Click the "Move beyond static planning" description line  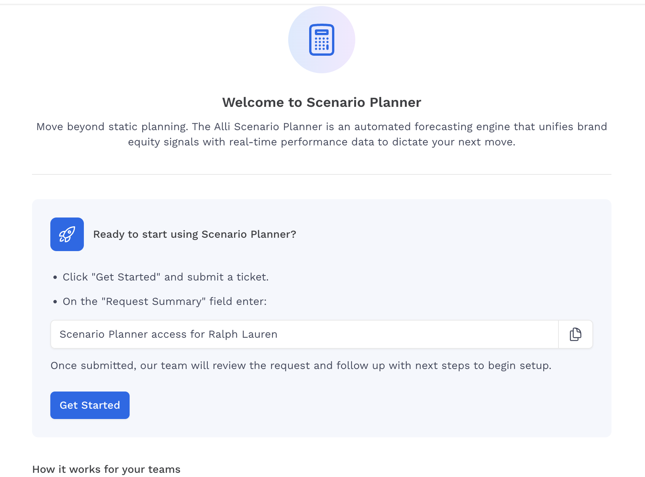[x=321, y=127]
